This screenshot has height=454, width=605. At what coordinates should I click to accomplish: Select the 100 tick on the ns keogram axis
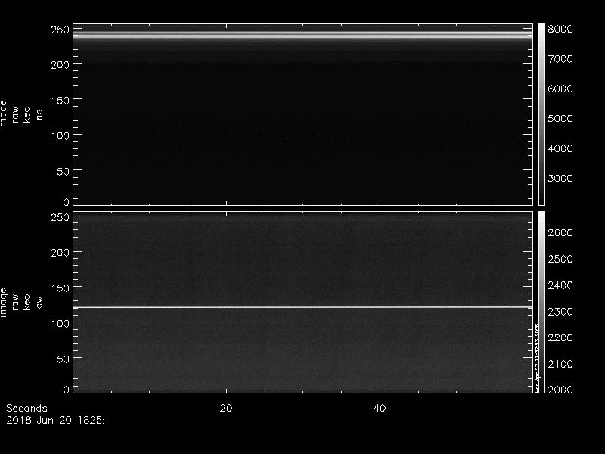(60, 136)
